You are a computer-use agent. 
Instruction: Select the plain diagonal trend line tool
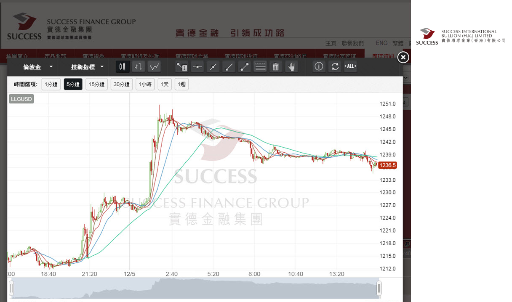(229, 66)
